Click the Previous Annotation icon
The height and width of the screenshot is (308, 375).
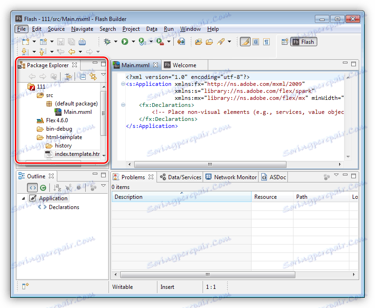pos(42,51)
